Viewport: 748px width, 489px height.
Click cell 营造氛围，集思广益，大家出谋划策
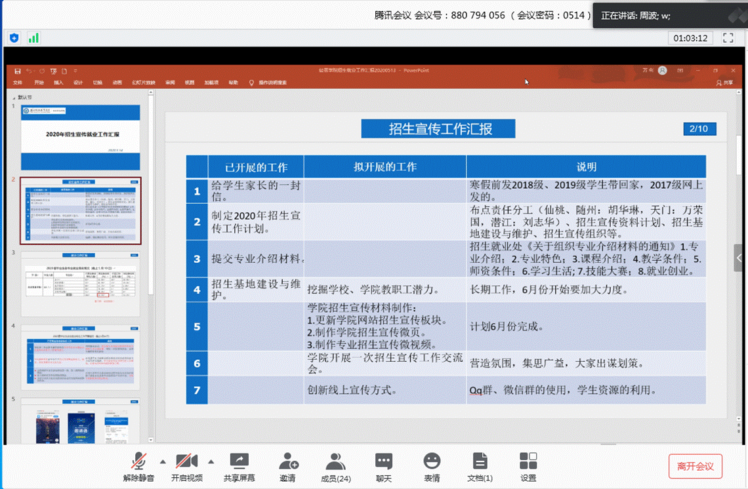coord(587,364)
